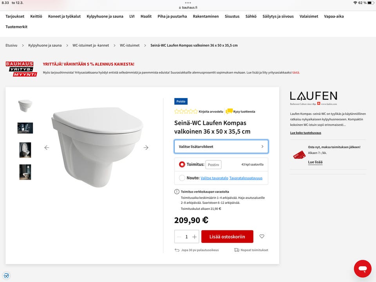The height and width of the screenshot is (282, 376).
Task: Open Tavaratalosaatavuus link
Action: coord(246,178)
